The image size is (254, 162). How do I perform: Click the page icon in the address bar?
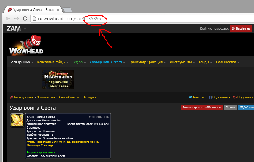tap(35, 18)
